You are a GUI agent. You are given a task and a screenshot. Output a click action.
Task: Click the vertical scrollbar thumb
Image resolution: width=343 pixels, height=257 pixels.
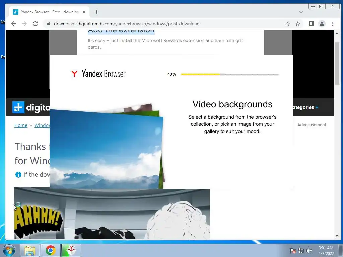(x=337, y=63)
